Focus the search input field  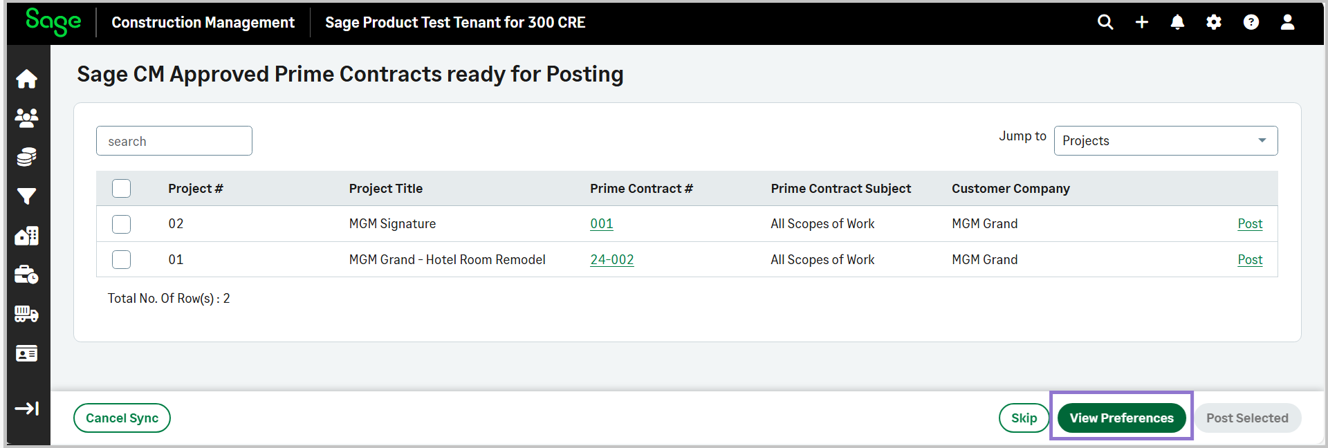coord(174,141)
